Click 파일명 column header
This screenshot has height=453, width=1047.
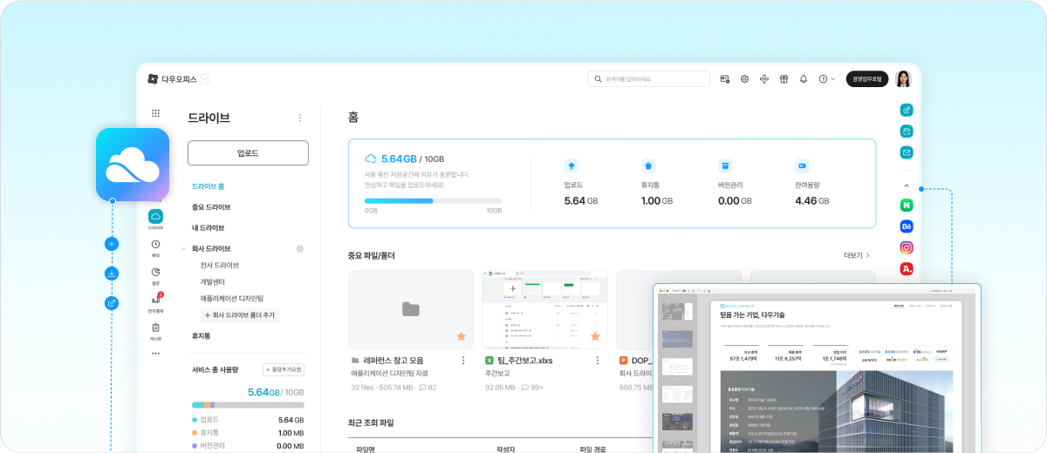point(365,450)
